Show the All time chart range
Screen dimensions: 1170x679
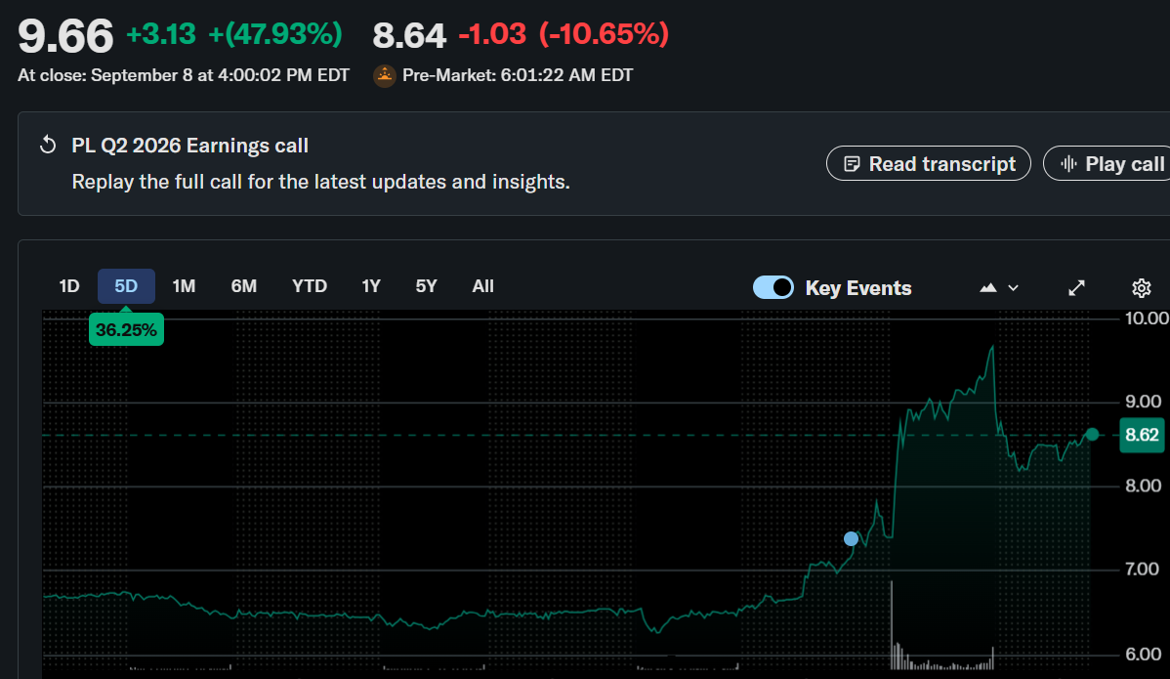[482, 286]
